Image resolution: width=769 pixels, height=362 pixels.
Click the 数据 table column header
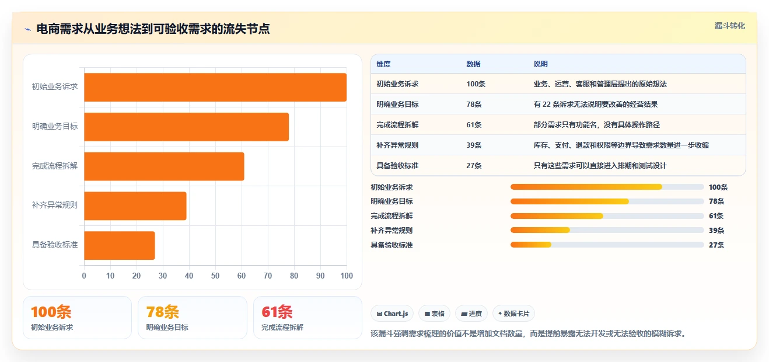pos(473,64)
